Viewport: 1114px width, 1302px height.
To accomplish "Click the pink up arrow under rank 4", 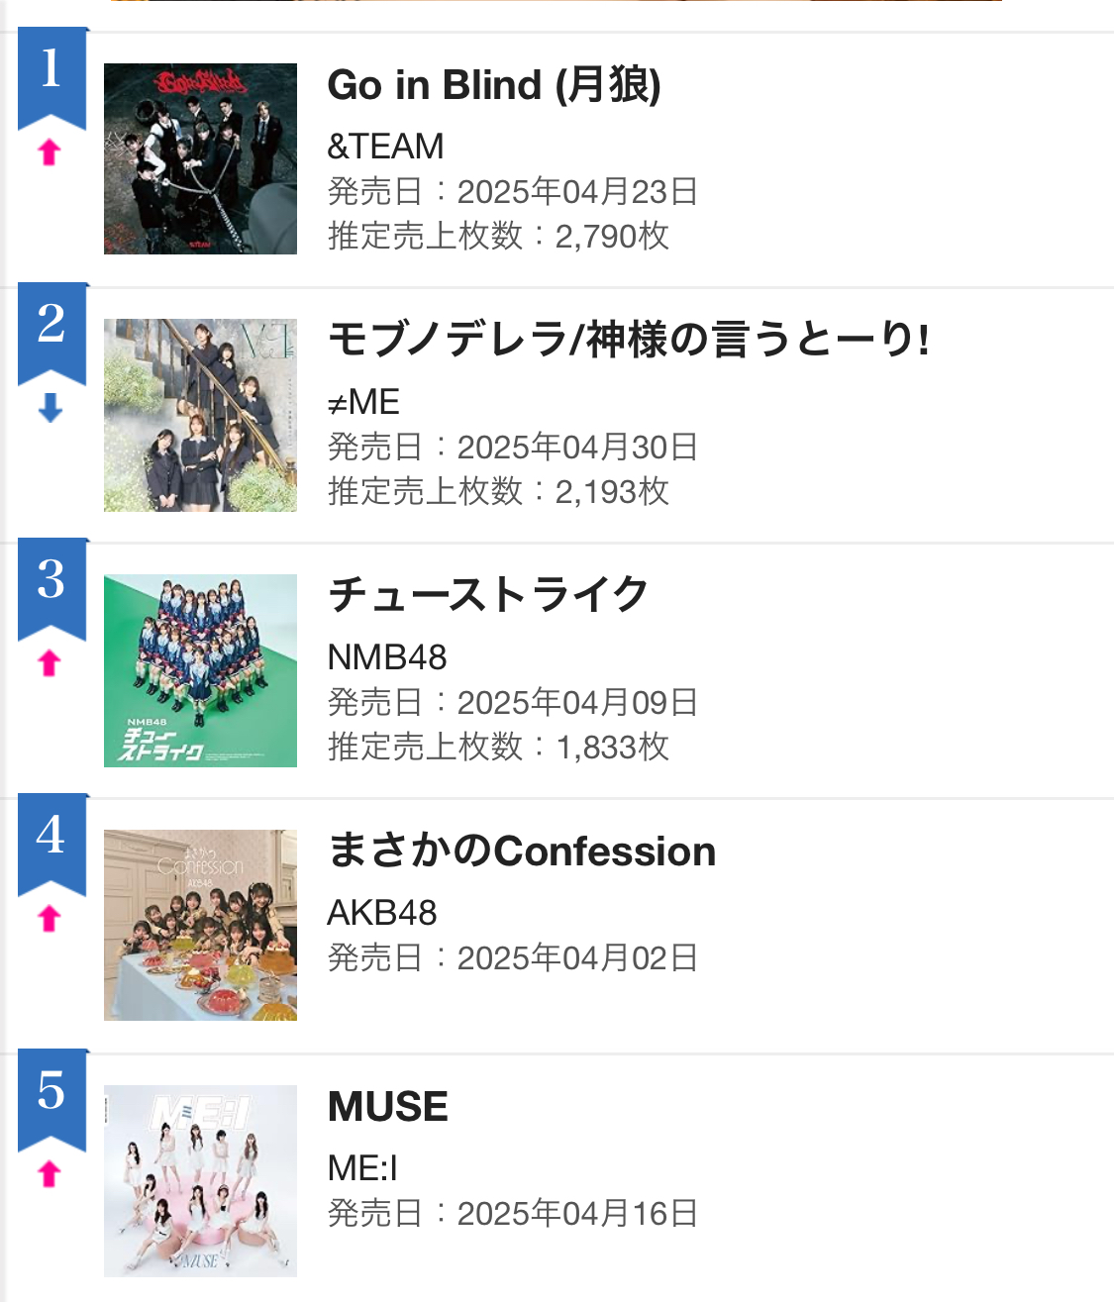I will [x=50, y=918].
